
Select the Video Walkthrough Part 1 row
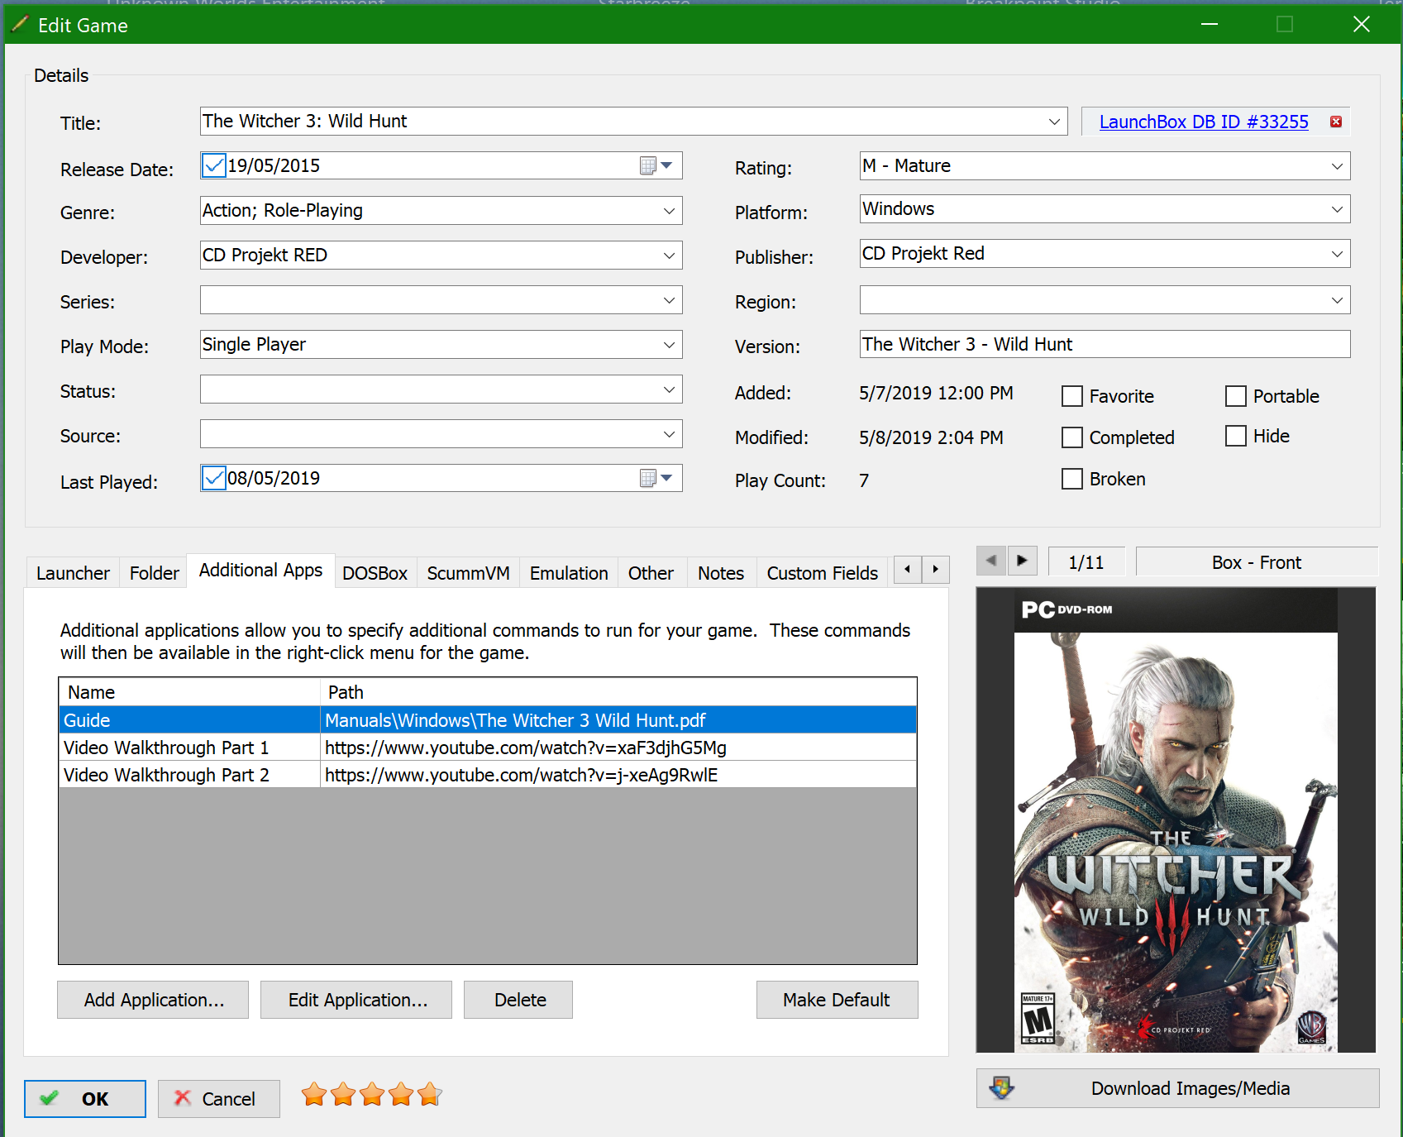(487, 748)
